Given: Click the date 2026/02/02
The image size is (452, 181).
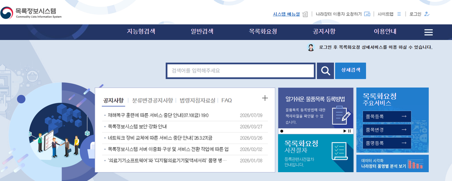Looking at the screenshot, I should tap(251, 149).
